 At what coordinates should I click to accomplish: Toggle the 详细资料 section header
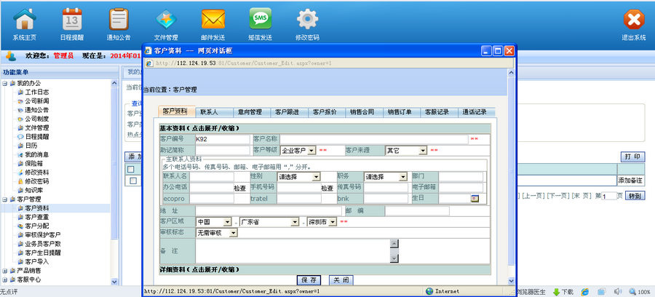coord(325,269)
